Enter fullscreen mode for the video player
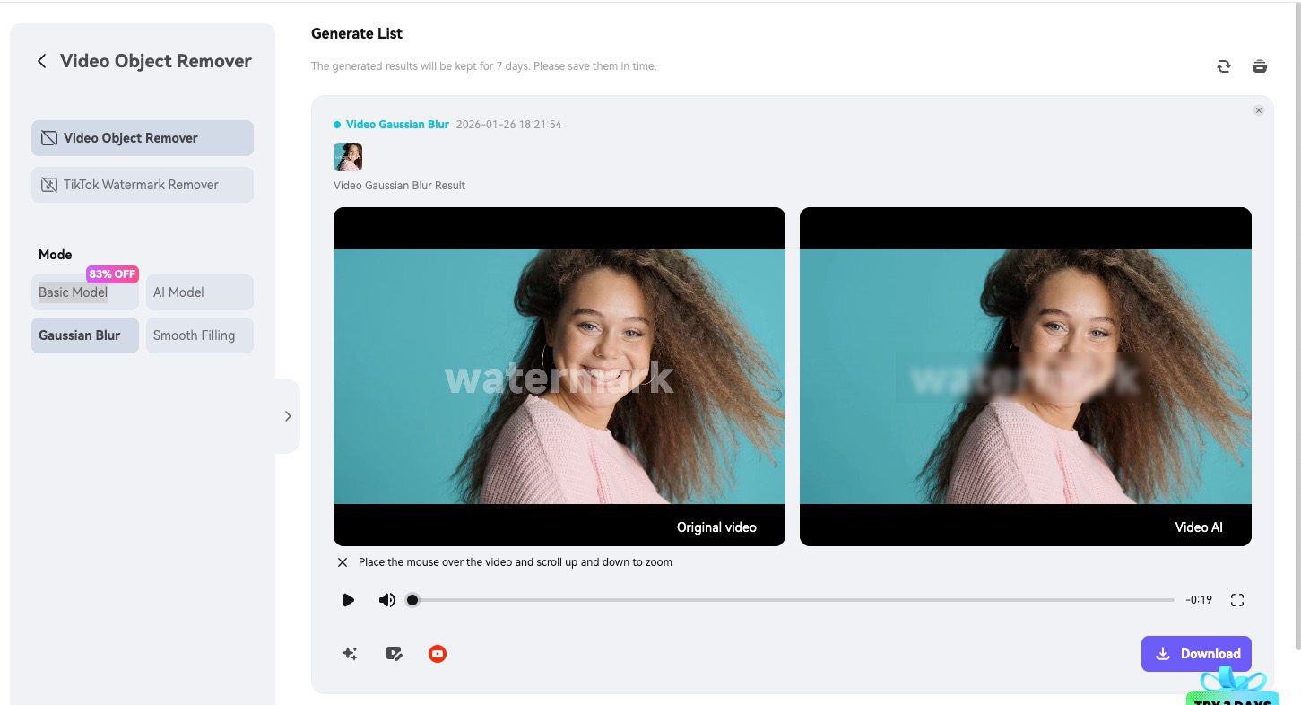This screenshot has width=1301, height=705. (1237, 599)
